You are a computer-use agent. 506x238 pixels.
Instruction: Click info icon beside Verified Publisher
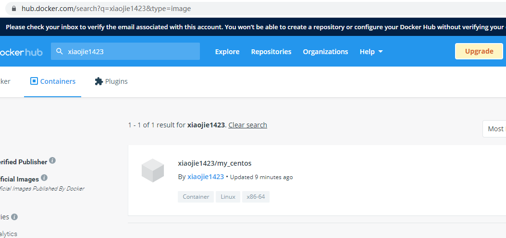tap(52, 160)
